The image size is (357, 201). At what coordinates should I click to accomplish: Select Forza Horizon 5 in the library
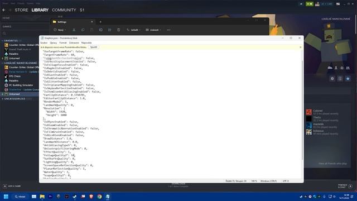pos(21,72)
